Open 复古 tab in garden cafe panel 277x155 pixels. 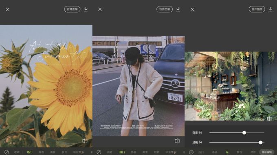240,152
